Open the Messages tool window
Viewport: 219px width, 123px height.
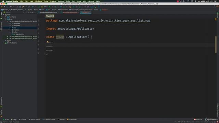click(x=72, y=120)
